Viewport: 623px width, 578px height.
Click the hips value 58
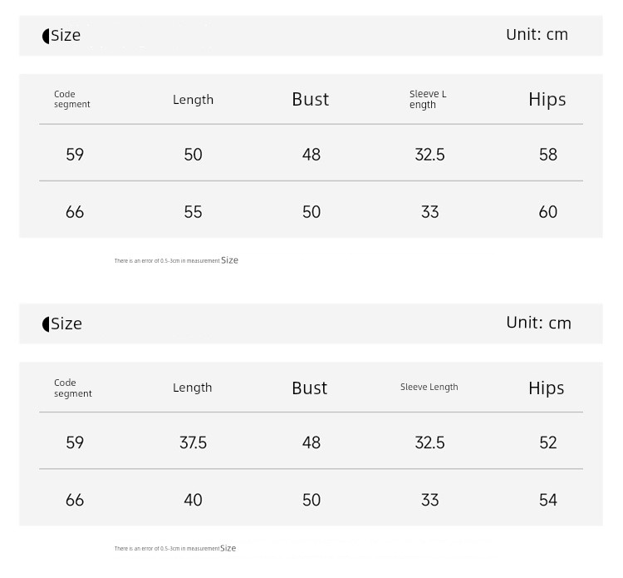coord(548,155)
